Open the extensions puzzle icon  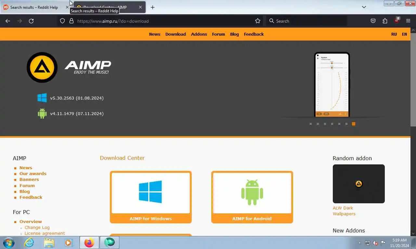coord(385,21)
